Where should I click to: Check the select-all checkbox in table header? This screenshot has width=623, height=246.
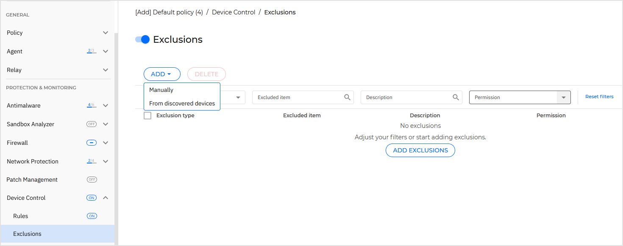click(147, 115)
